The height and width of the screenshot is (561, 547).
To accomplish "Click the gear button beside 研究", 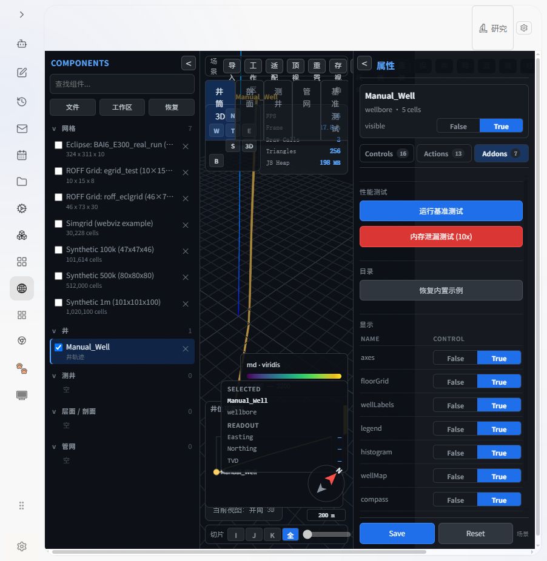I will click(x=524, y=28).
